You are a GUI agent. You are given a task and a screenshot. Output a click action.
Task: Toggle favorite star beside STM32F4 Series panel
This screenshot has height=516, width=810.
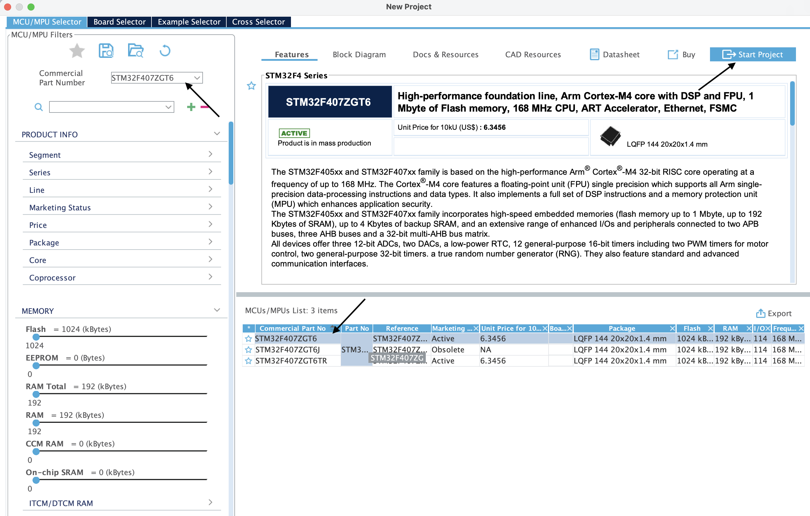(251, 86)
